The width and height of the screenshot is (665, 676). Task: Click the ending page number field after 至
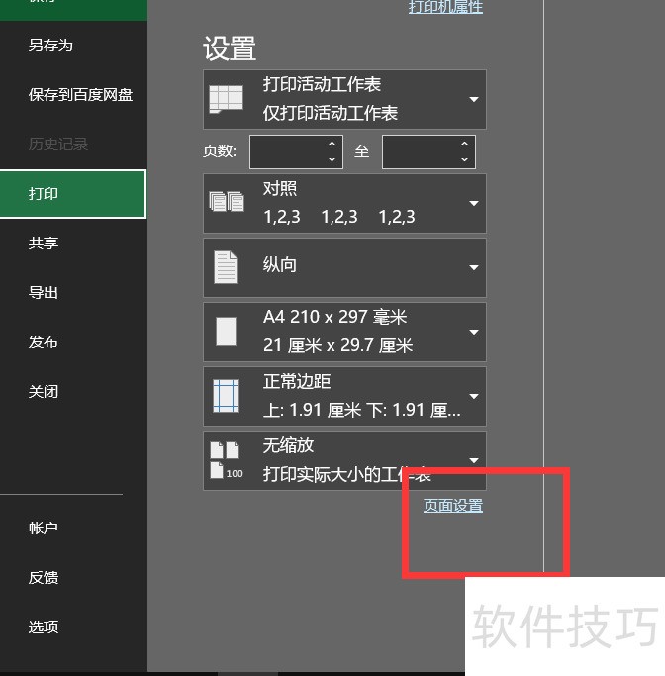click(428, 151)
